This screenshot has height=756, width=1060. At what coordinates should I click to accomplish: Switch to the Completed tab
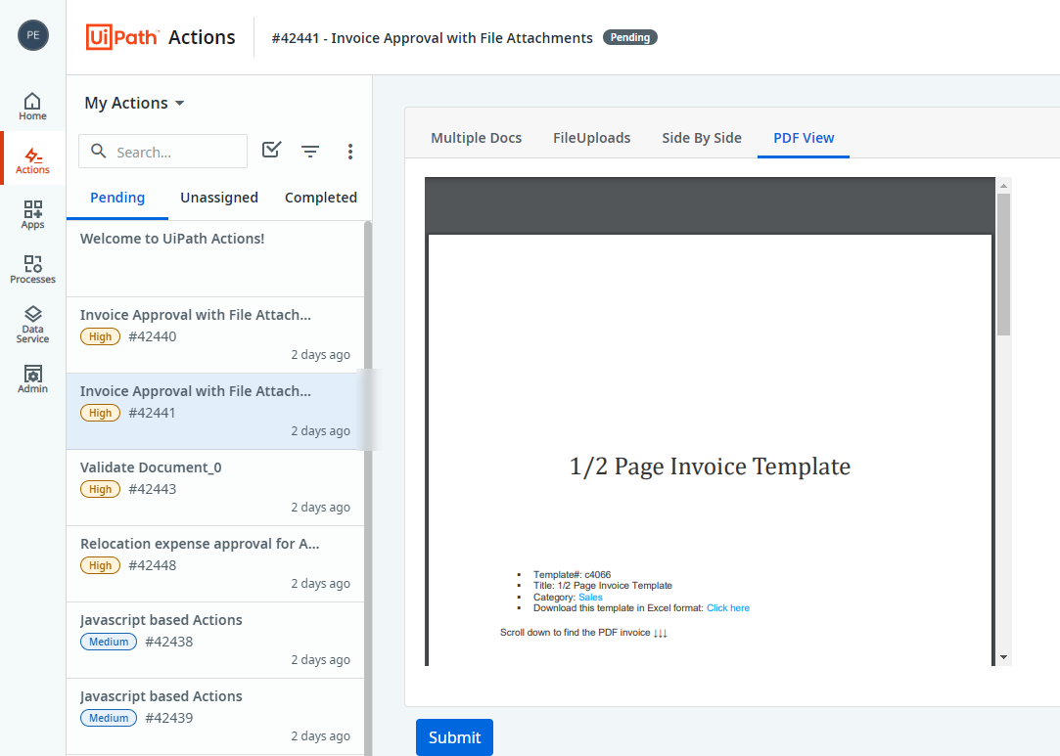320,198
